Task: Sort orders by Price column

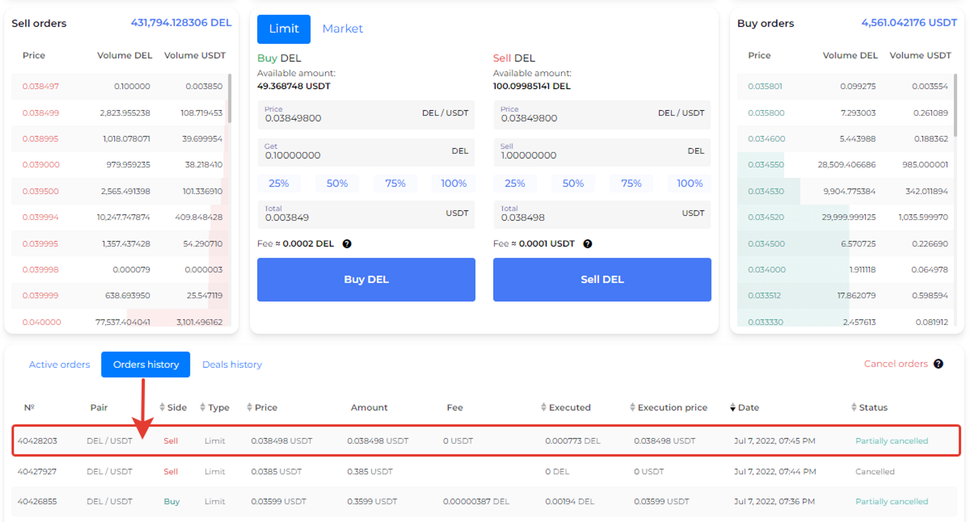Action: (262, 407)
